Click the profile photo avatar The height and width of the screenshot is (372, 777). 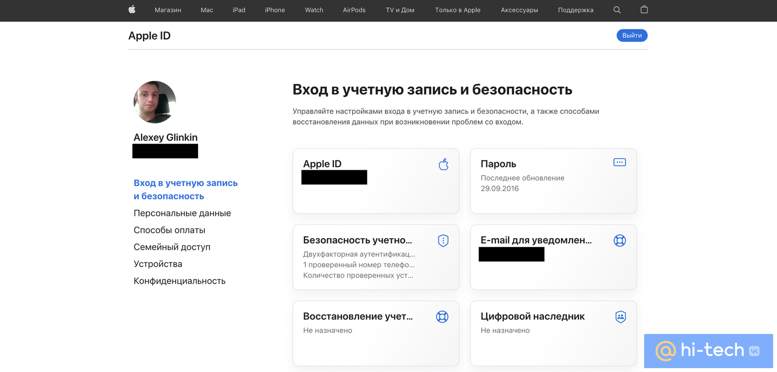coord(154,102)
